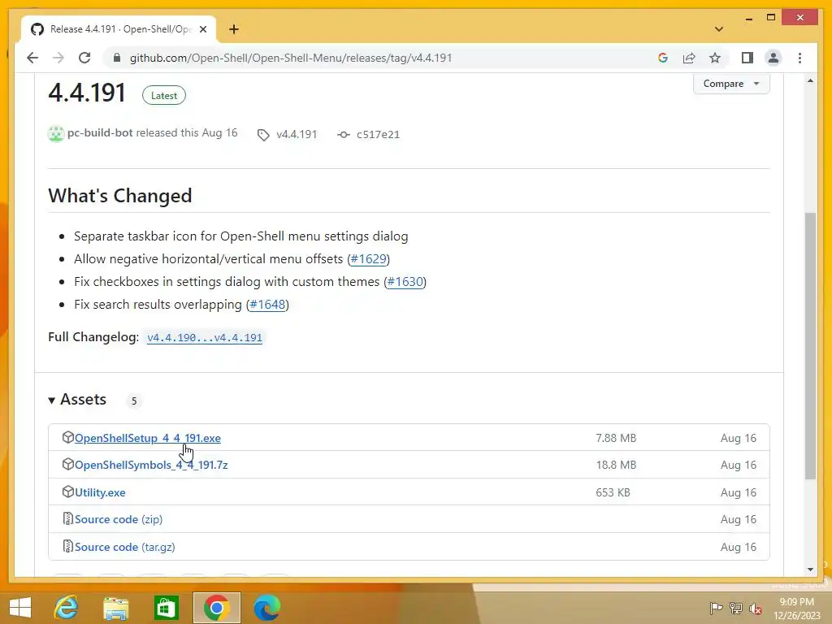This screenshot has width=832, height=624.
Task: Open the pc-build-bot avatar
Action: [56, 134]
